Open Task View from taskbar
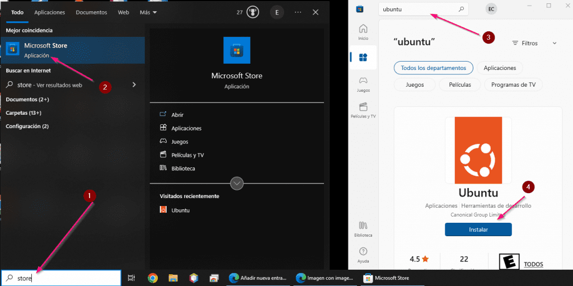This screenshot has width=573, height=286. point(131,278)
